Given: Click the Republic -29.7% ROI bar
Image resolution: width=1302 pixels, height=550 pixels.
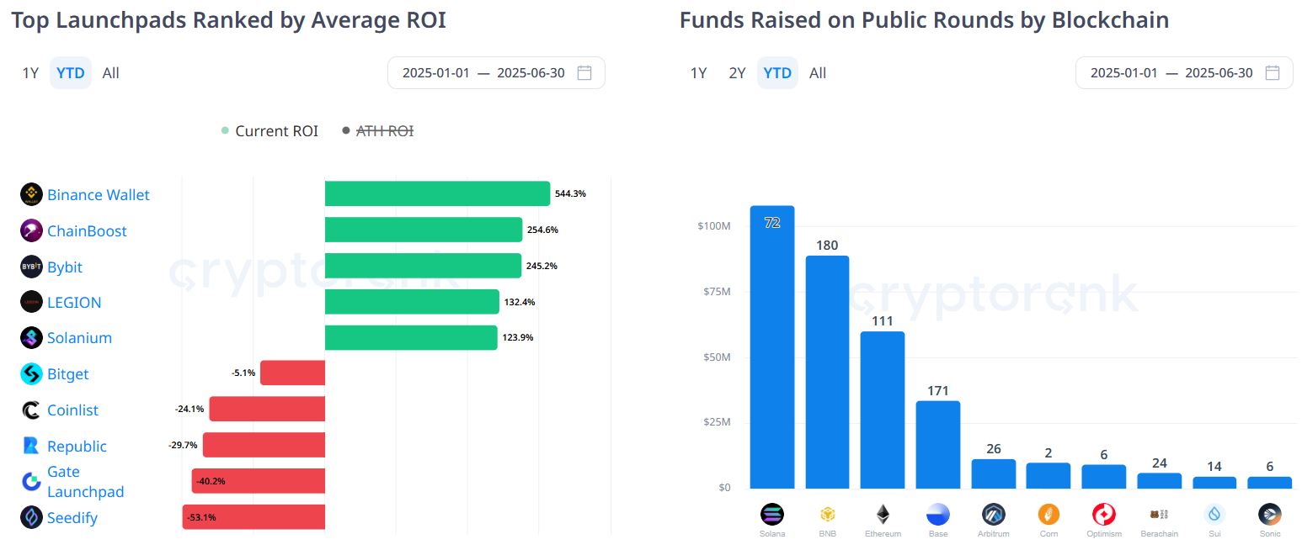Looking at the screenshot, I should coord(264,445).
